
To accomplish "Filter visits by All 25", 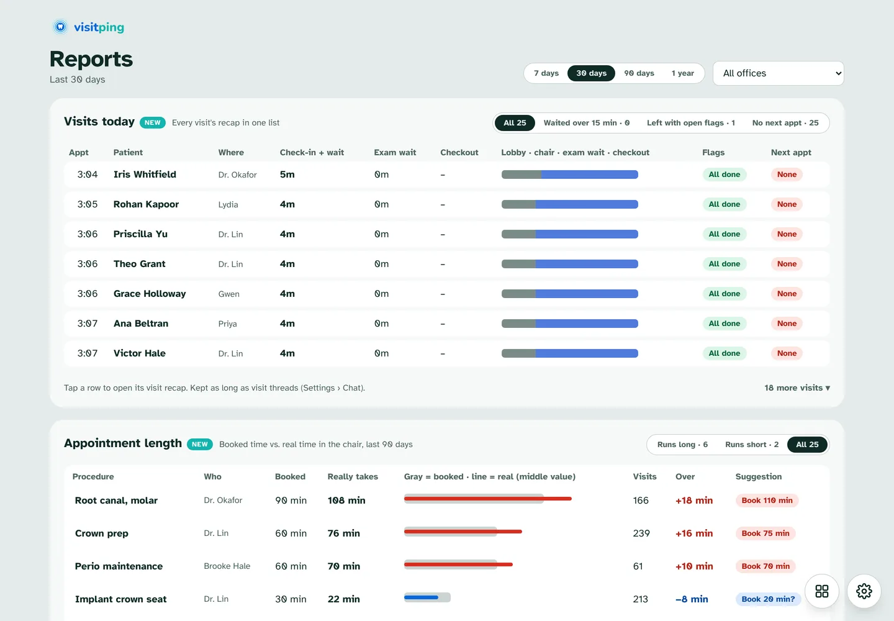I will point(515,123).
